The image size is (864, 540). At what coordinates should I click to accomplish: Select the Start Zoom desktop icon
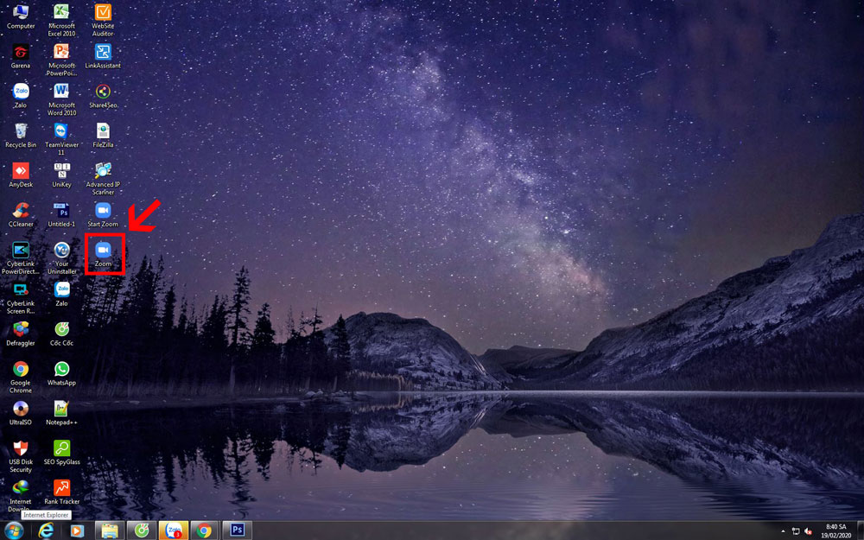pos(103,212)
